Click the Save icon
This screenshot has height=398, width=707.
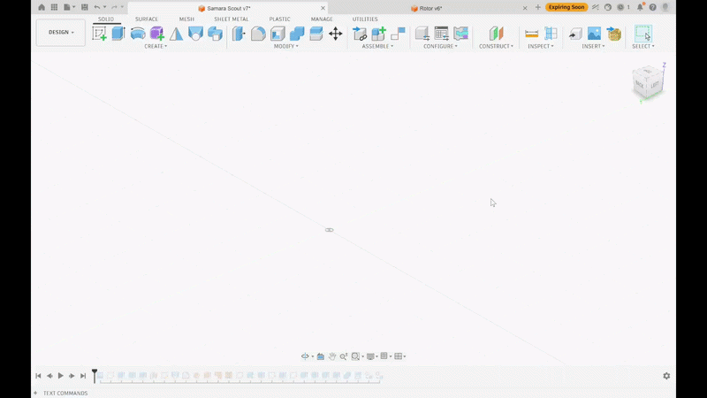click(x=84, y=7)
